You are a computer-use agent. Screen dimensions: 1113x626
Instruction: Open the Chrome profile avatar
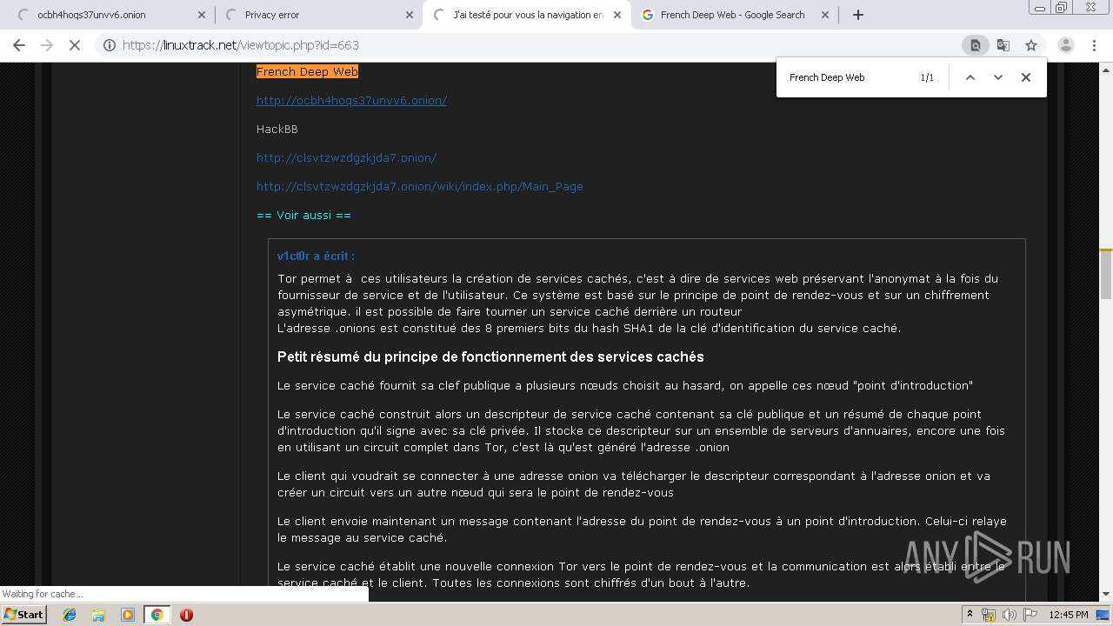pyautogui.click(x=1065, y=45)
